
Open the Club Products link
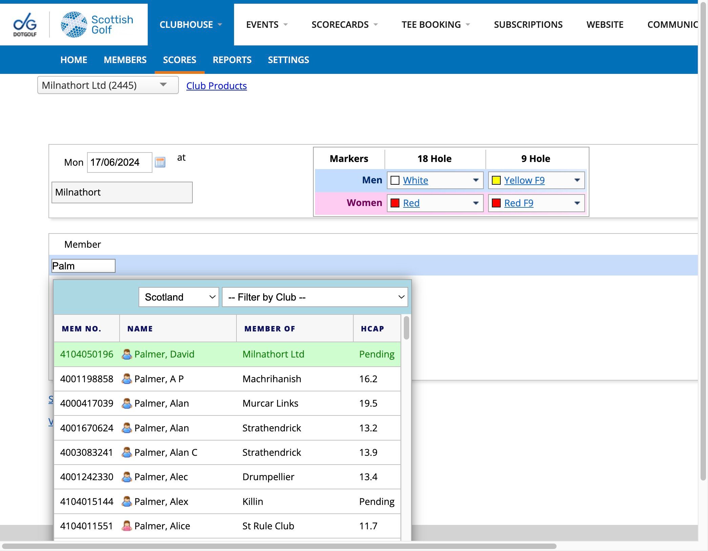click(216, 86)
